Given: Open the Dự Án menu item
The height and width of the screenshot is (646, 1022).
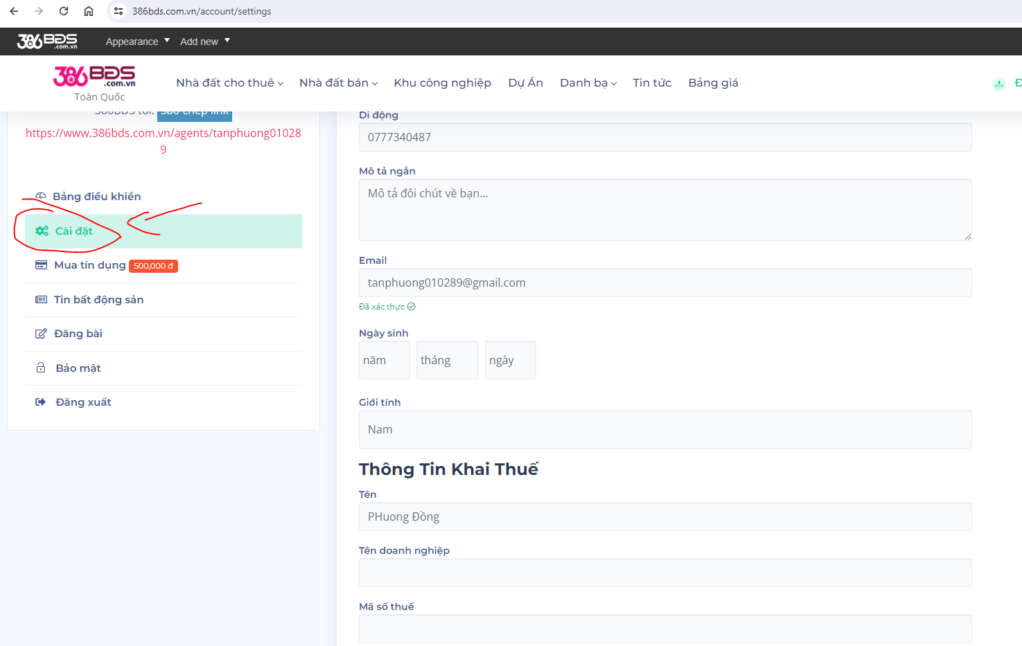Looking at the screenshot, I should point(525,82).
